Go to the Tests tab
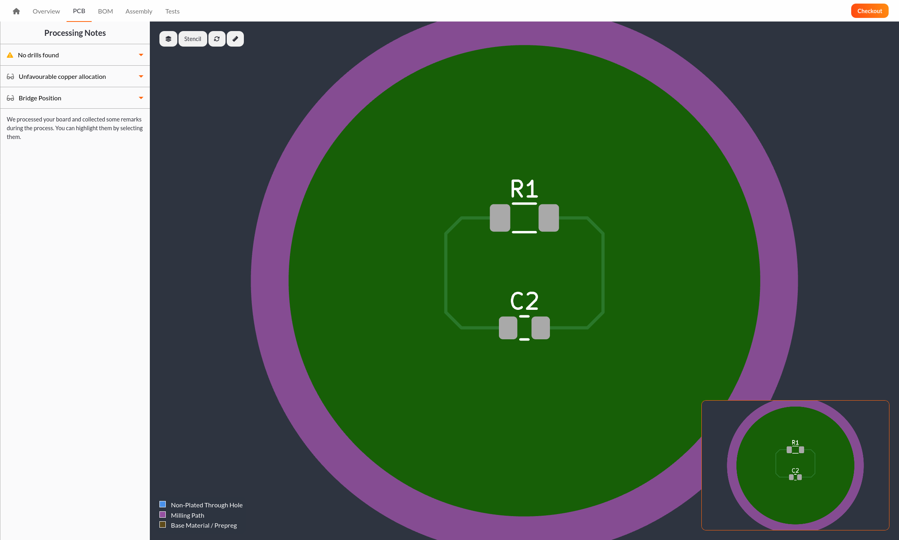899x540 pixels. click(173, 11)
